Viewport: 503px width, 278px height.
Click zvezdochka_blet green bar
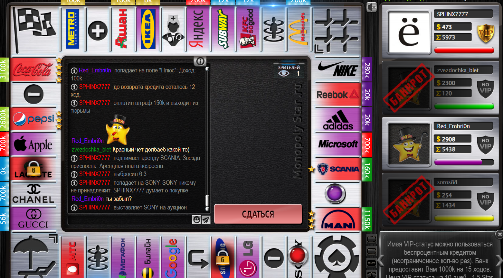[464, 106]
